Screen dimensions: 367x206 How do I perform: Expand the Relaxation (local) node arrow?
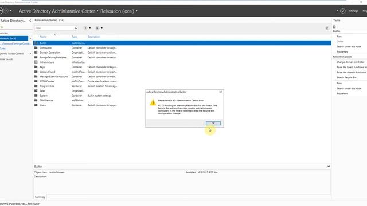click(30, 38)
